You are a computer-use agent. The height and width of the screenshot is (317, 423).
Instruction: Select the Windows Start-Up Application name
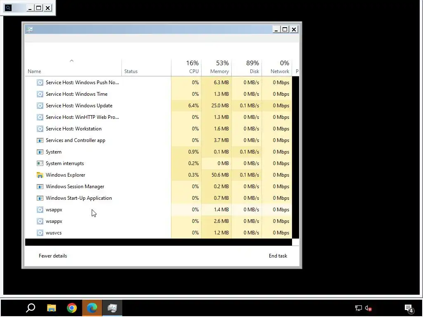pos(79,198)
